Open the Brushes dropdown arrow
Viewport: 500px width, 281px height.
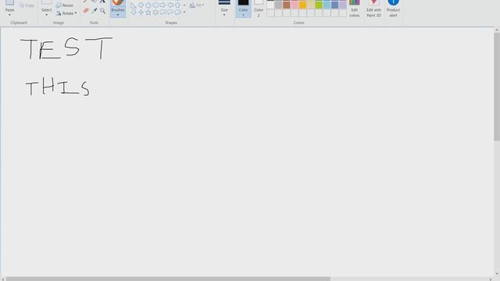(118, 15)
